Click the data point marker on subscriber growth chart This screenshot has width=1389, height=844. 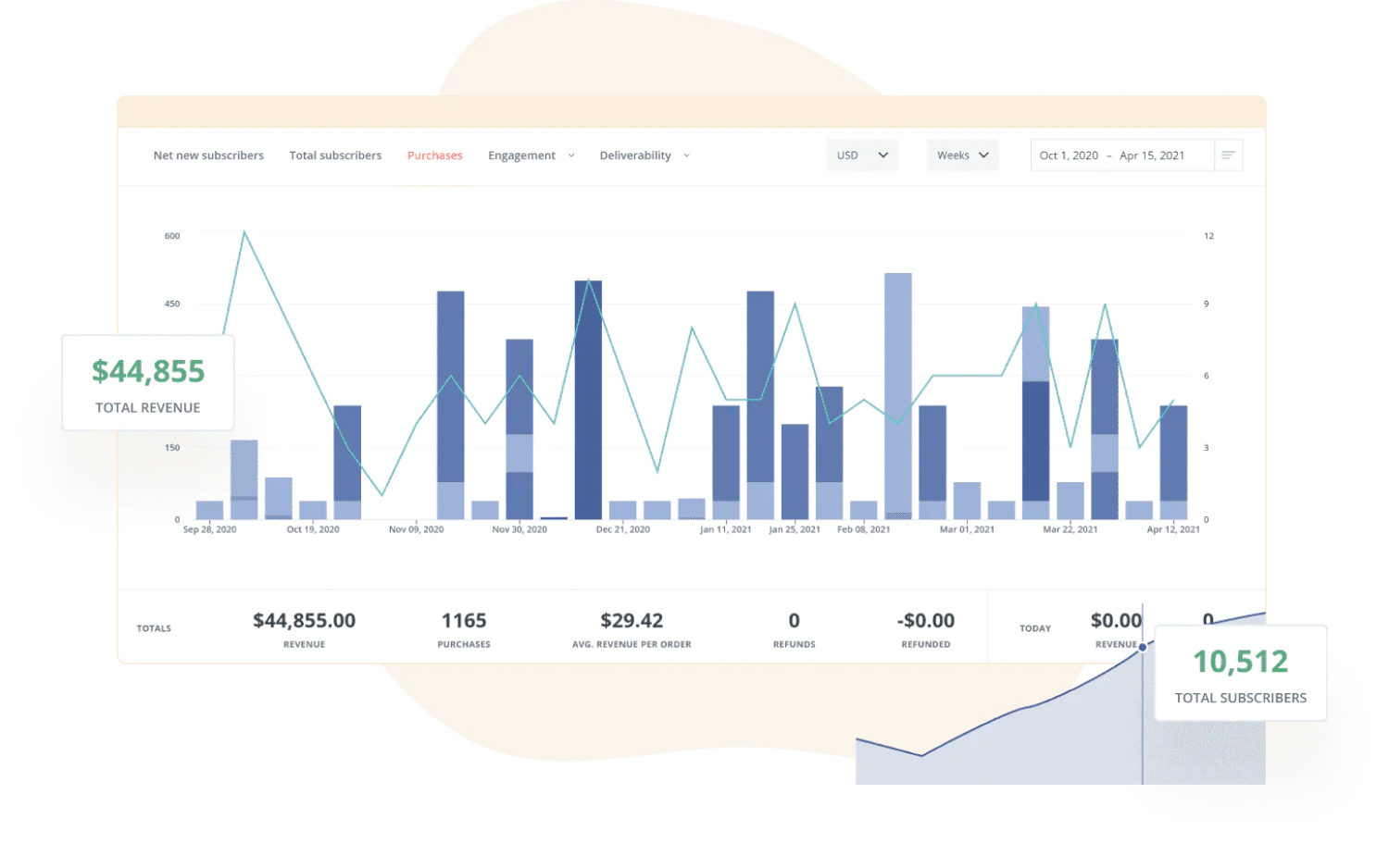(x=1143, y=647)
